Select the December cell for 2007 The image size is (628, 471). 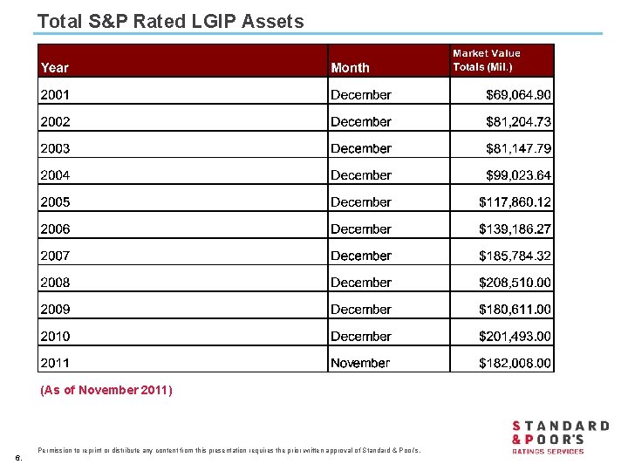[x=361, y=256]
